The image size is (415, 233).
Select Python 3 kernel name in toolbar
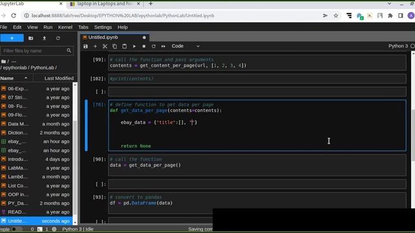click(398, 46)
